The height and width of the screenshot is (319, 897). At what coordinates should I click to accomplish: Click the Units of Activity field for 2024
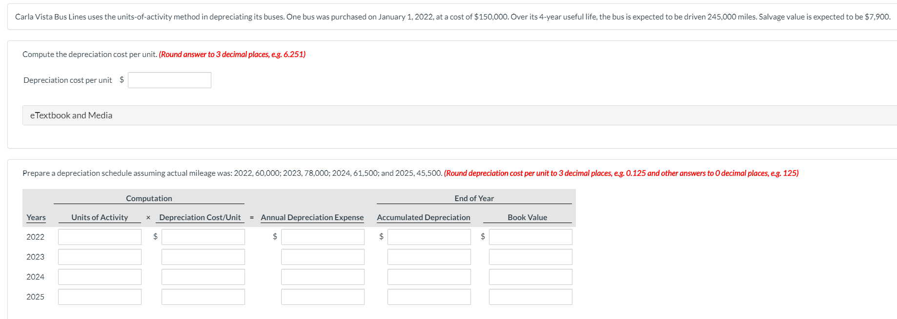pos(99,277)
